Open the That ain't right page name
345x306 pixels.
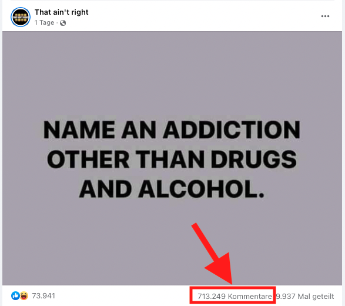[61, 12]
